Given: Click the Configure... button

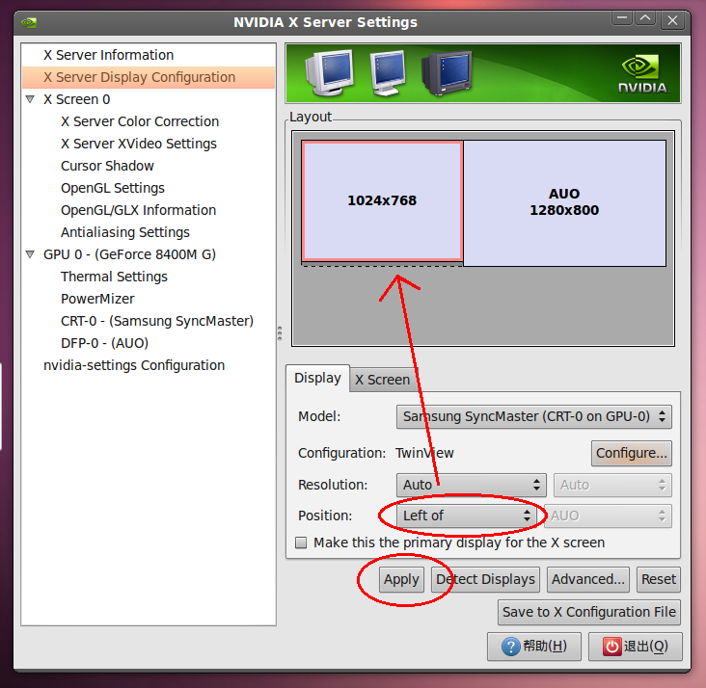Looking at the screenshot, I should (632, 453).
